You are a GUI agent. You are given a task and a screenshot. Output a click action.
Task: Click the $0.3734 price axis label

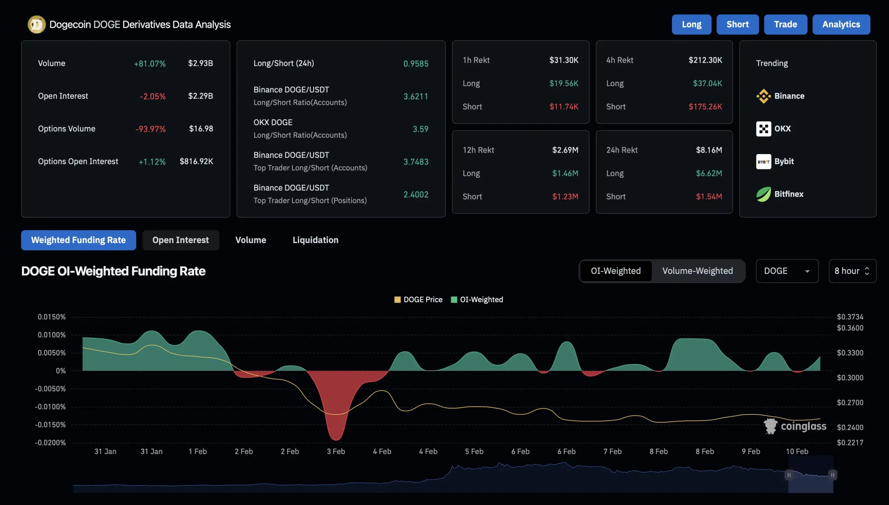(x=850, y=317)
